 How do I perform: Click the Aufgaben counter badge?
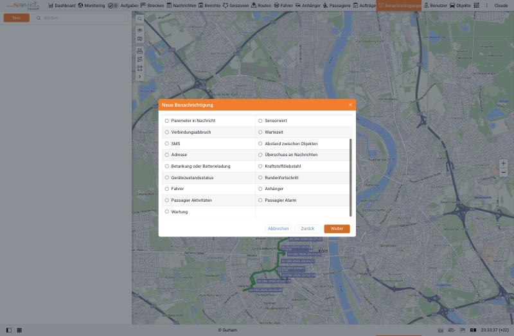coord(113,6)
